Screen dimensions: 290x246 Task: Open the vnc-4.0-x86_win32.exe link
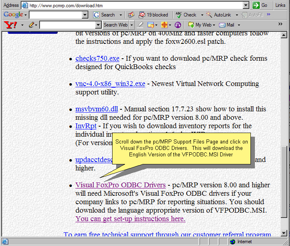[x=110, y=84]
